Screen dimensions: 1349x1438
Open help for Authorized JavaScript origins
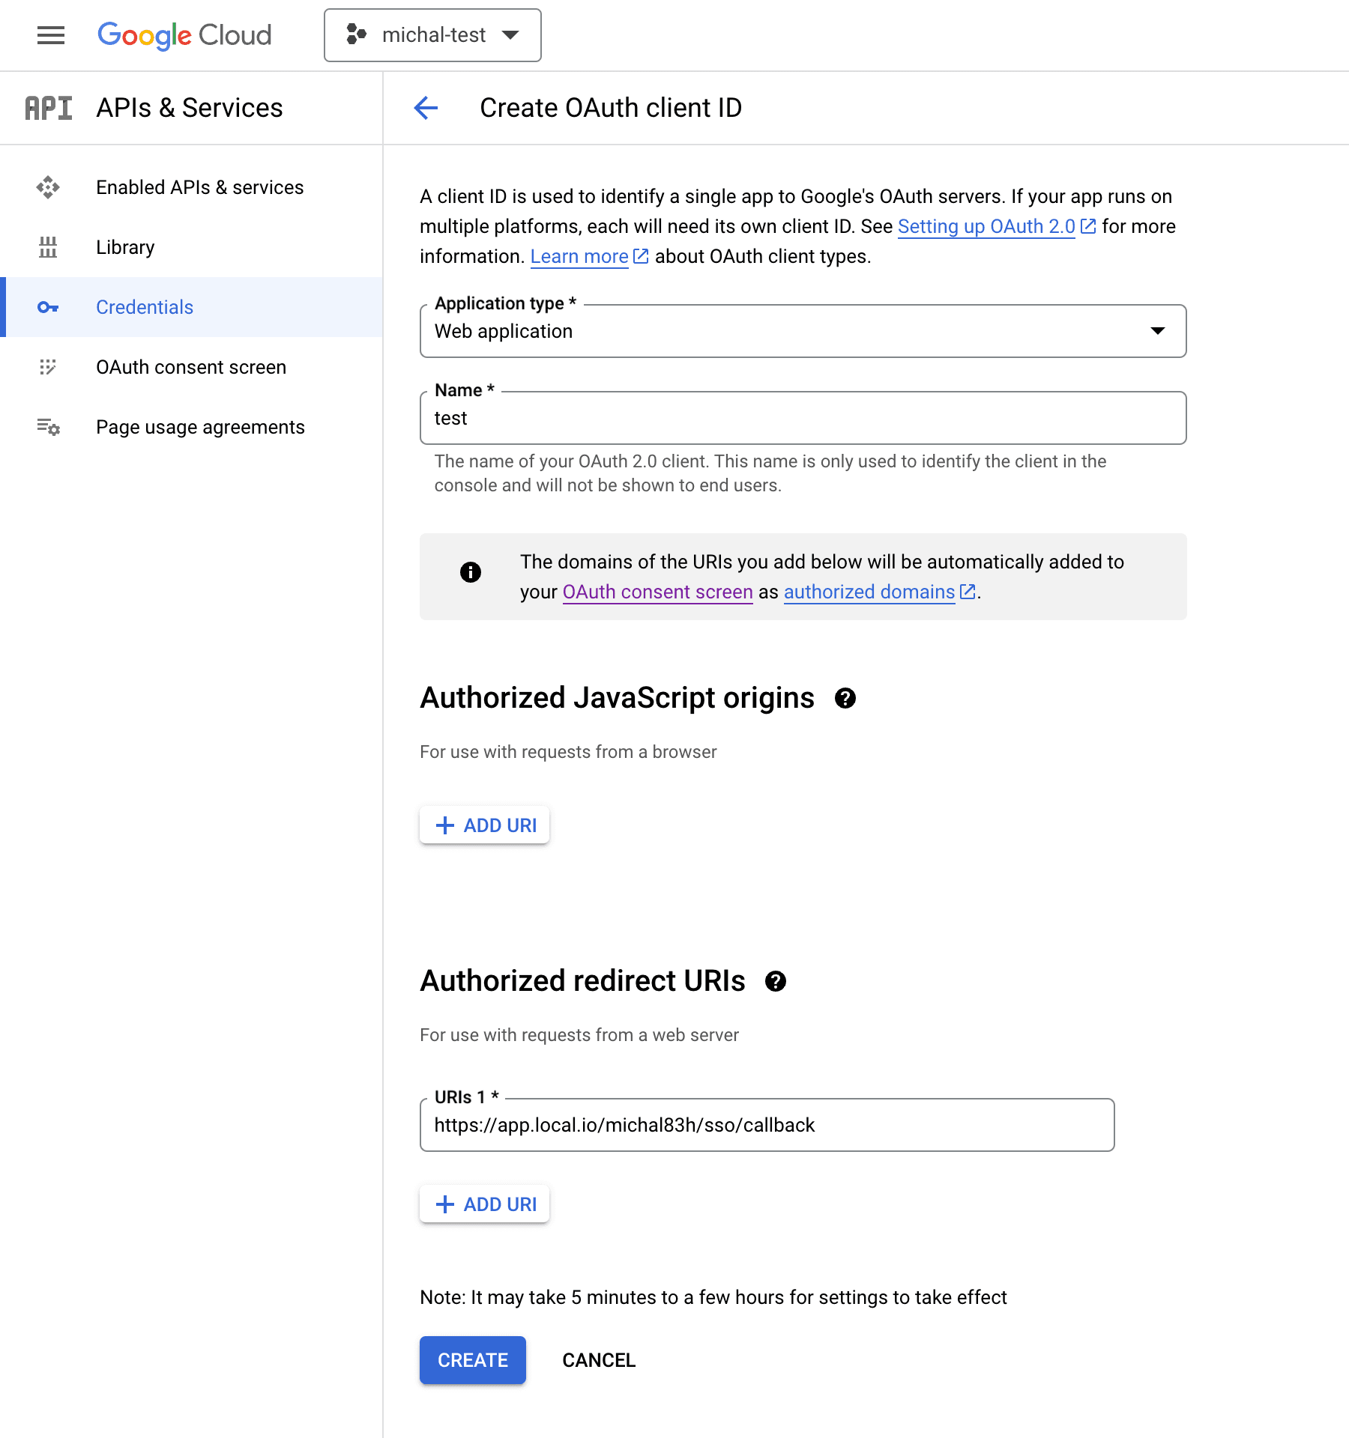pos(845,698)
